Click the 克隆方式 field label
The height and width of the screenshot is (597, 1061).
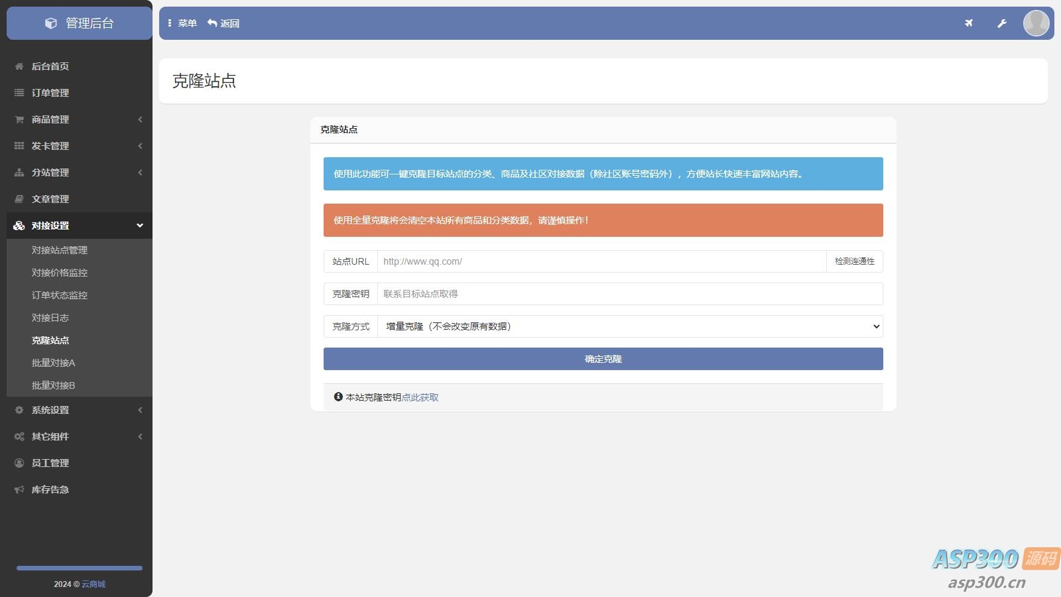tap(351, 326)
